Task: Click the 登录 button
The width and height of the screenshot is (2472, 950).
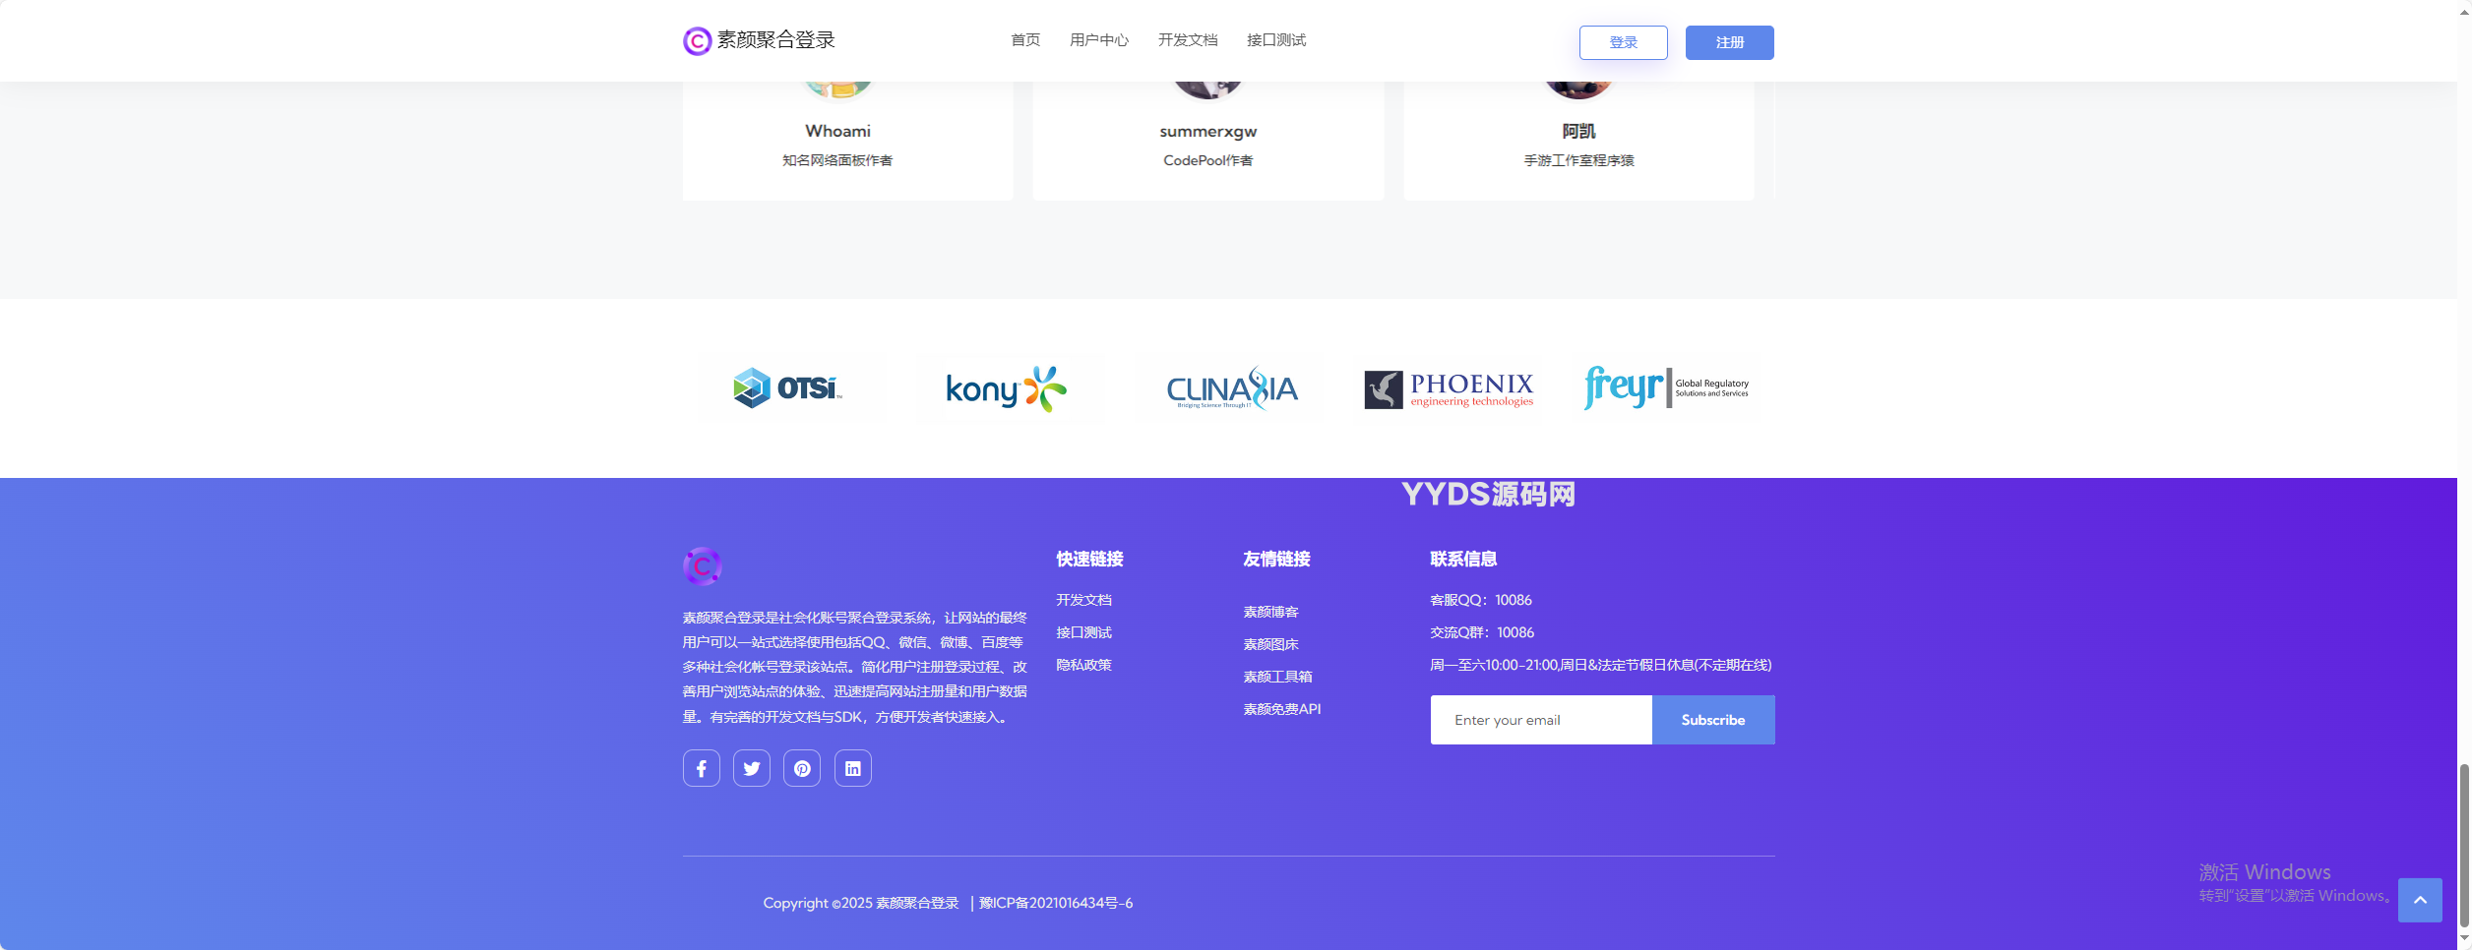Action: tap(1623, 42)
